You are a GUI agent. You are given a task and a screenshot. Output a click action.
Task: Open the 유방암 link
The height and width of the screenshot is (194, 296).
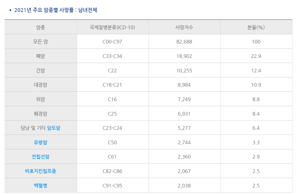click(x=40, y=142)
